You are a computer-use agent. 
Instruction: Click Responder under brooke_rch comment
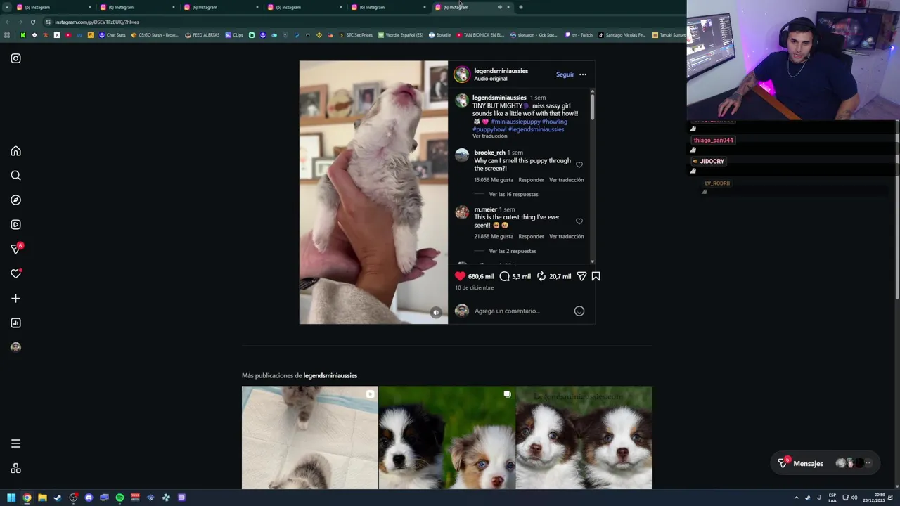[531, 180]
